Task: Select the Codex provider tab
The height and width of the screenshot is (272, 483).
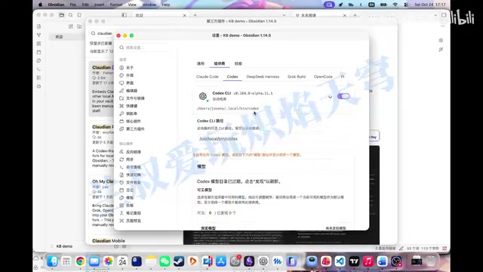Action: point(232,76)
